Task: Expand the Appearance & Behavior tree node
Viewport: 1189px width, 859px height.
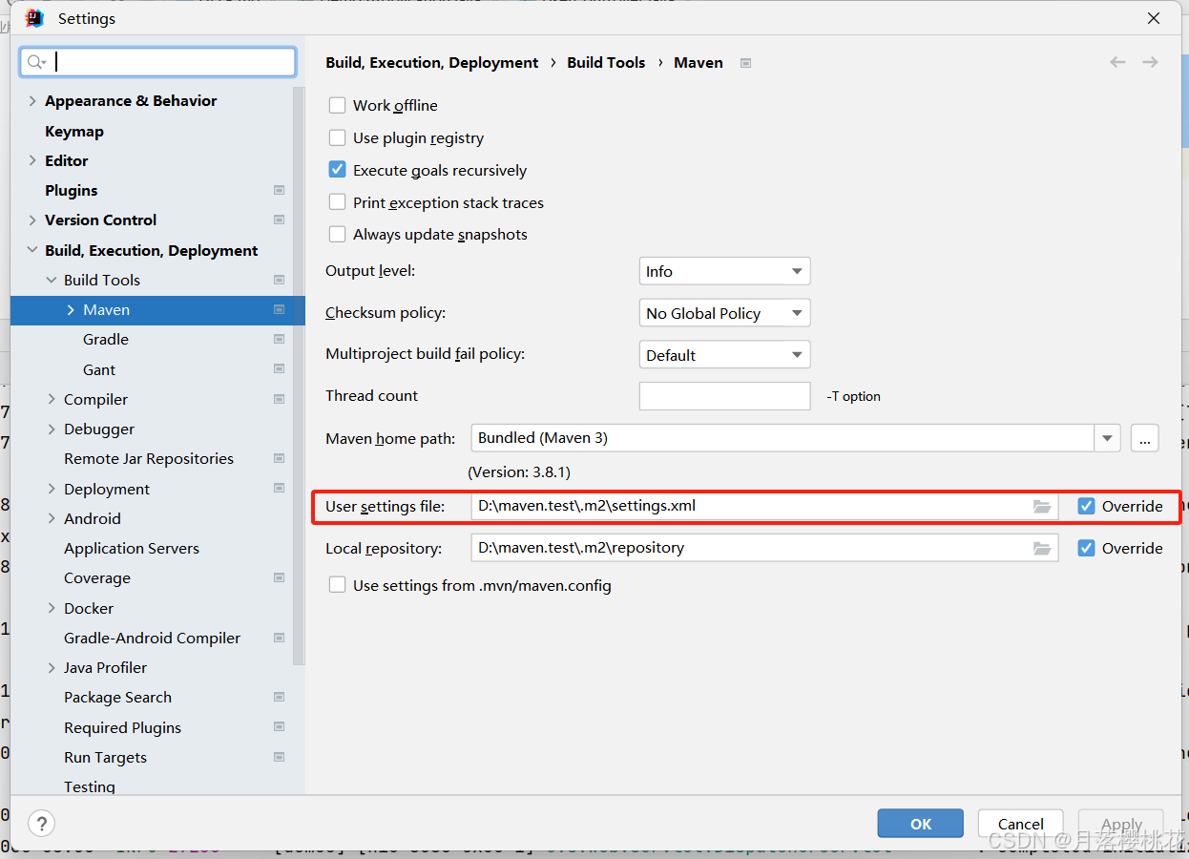Action: click(32, 101)
